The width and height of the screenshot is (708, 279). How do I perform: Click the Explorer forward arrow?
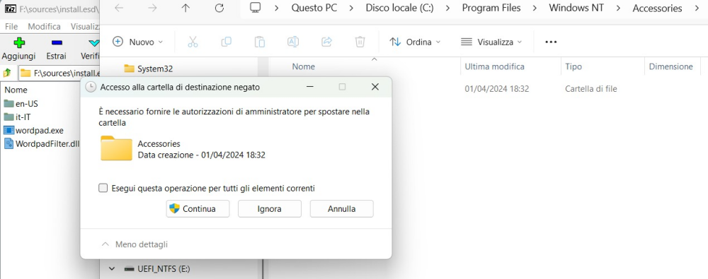[x=152, y=8]
